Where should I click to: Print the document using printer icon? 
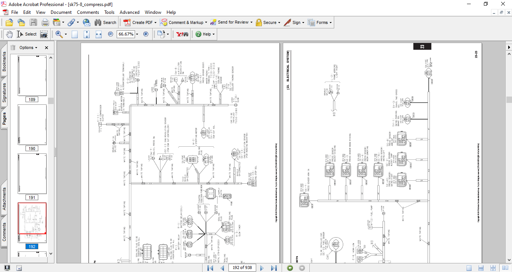click(45, 22)
